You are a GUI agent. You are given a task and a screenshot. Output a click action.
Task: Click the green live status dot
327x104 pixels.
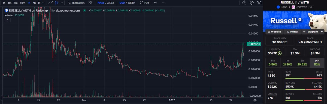click(84, 11)
